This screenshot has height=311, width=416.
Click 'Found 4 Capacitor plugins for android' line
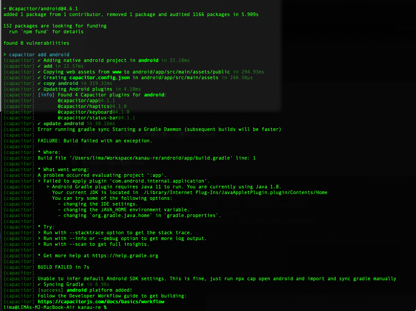click(102, 95)
